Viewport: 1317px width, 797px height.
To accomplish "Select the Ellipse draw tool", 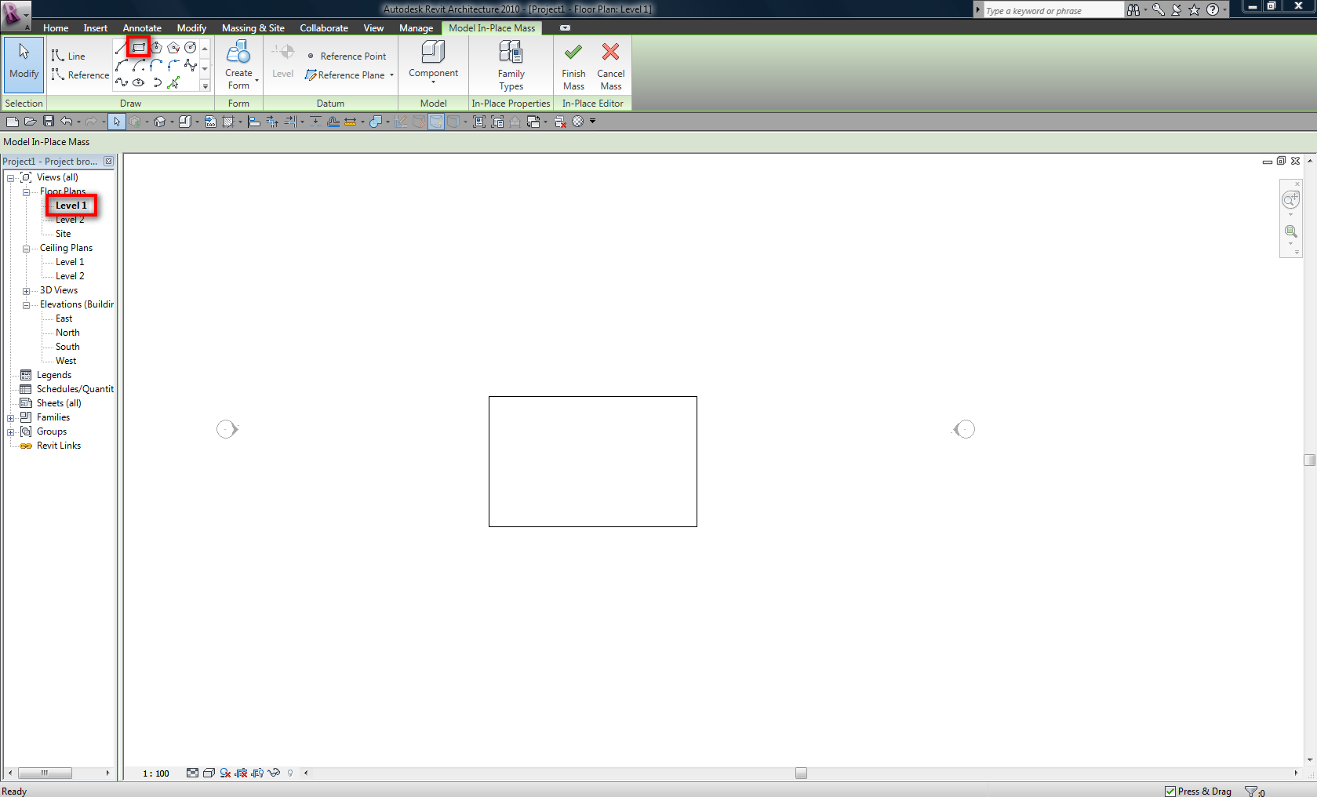I will [139, 82].
